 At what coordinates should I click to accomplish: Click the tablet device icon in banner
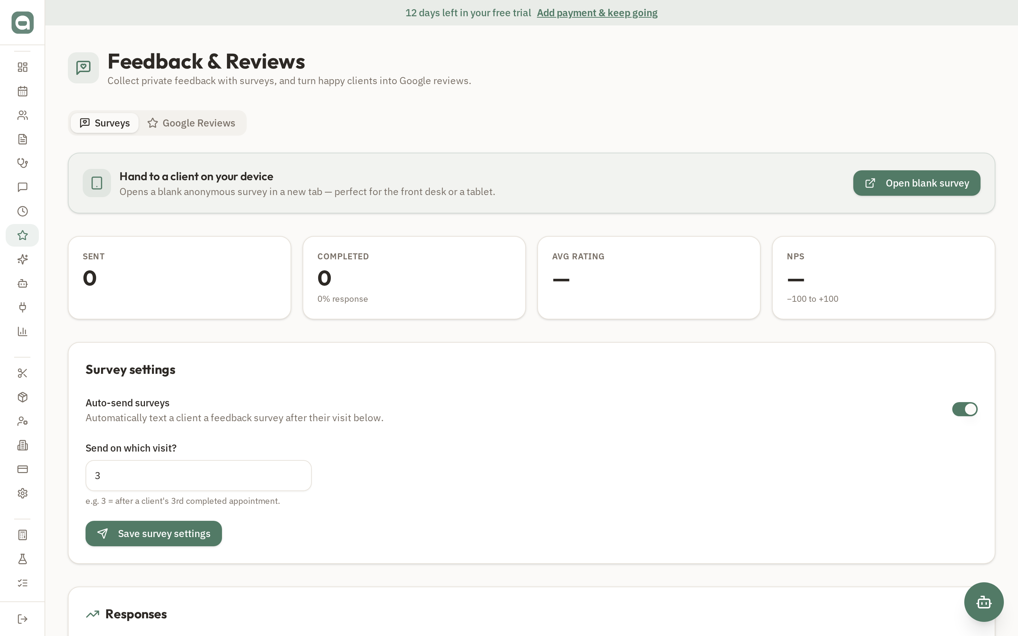[x=97, y=183]
